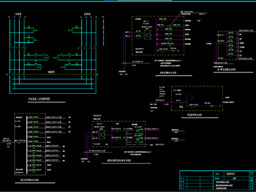The width and height of the screenshot is (256, 192).
Task: Click the label above the long yellow dashed interlock line
Action: pos(51,72)
